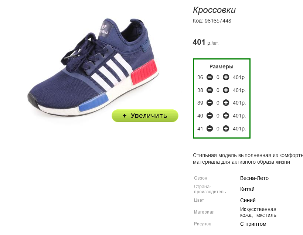Viewport: 303px width, 235px height.
Task: Select quantity value for size 40
Action: [218, 116]
